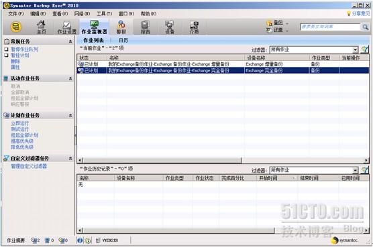Toggle the 暂停作业队列 checkbox
The height and width of the screenshot is (247, 373).
click(x=7, y=49)
